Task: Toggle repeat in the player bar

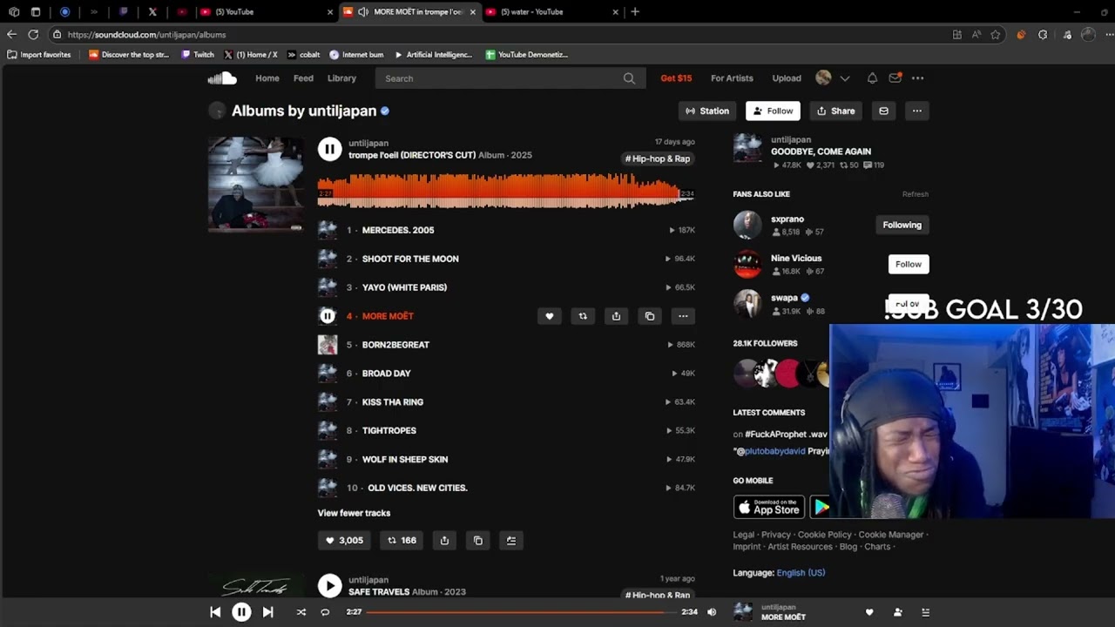Action: tap(325, 612)
